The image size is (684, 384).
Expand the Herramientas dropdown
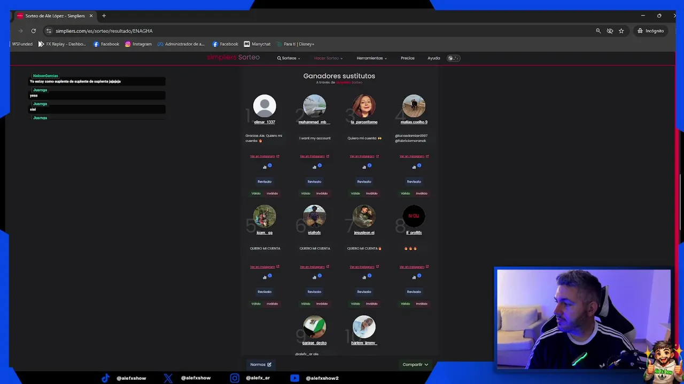click(371, 58)
